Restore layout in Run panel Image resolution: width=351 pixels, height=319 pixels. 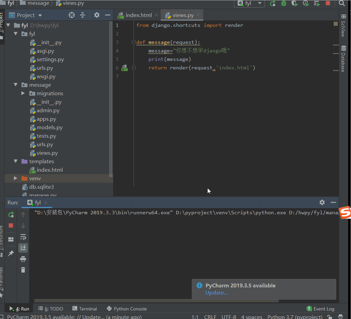coord(11,239)
